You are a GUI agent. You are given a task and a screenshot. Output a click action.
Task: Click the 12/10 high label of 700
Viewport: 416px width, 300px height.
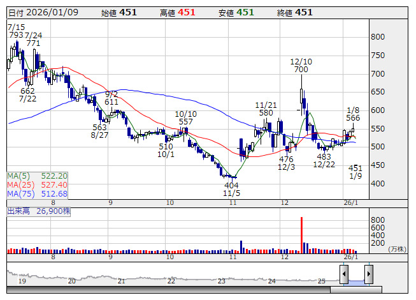[x=300, y=70]
